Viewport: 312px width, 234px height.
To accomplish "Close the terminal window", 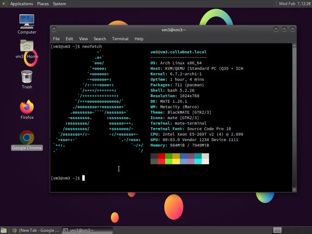I will point(292,30).
